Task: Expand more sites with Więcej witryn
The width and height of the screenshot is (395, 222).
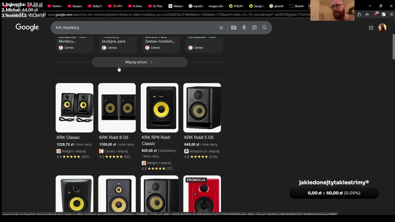Action: tap(139, 62)
